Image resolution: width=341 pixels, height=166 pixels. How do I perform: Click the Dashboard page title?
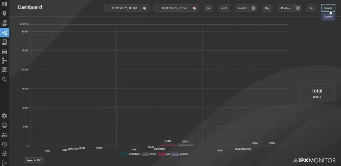[30, 7]
